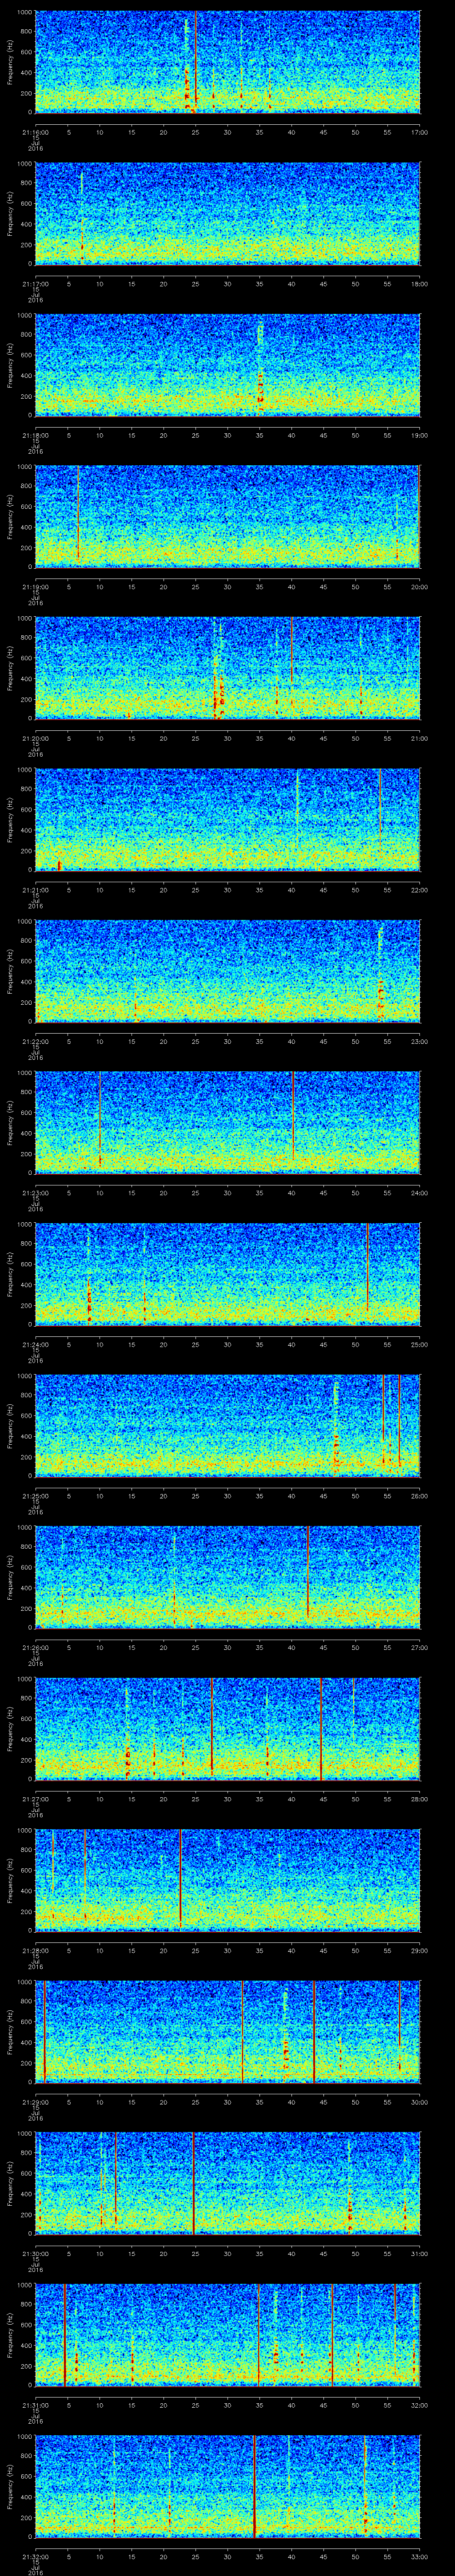
Task: Click the 21:26:00 start time label
Action: [x=35, y=1647]
